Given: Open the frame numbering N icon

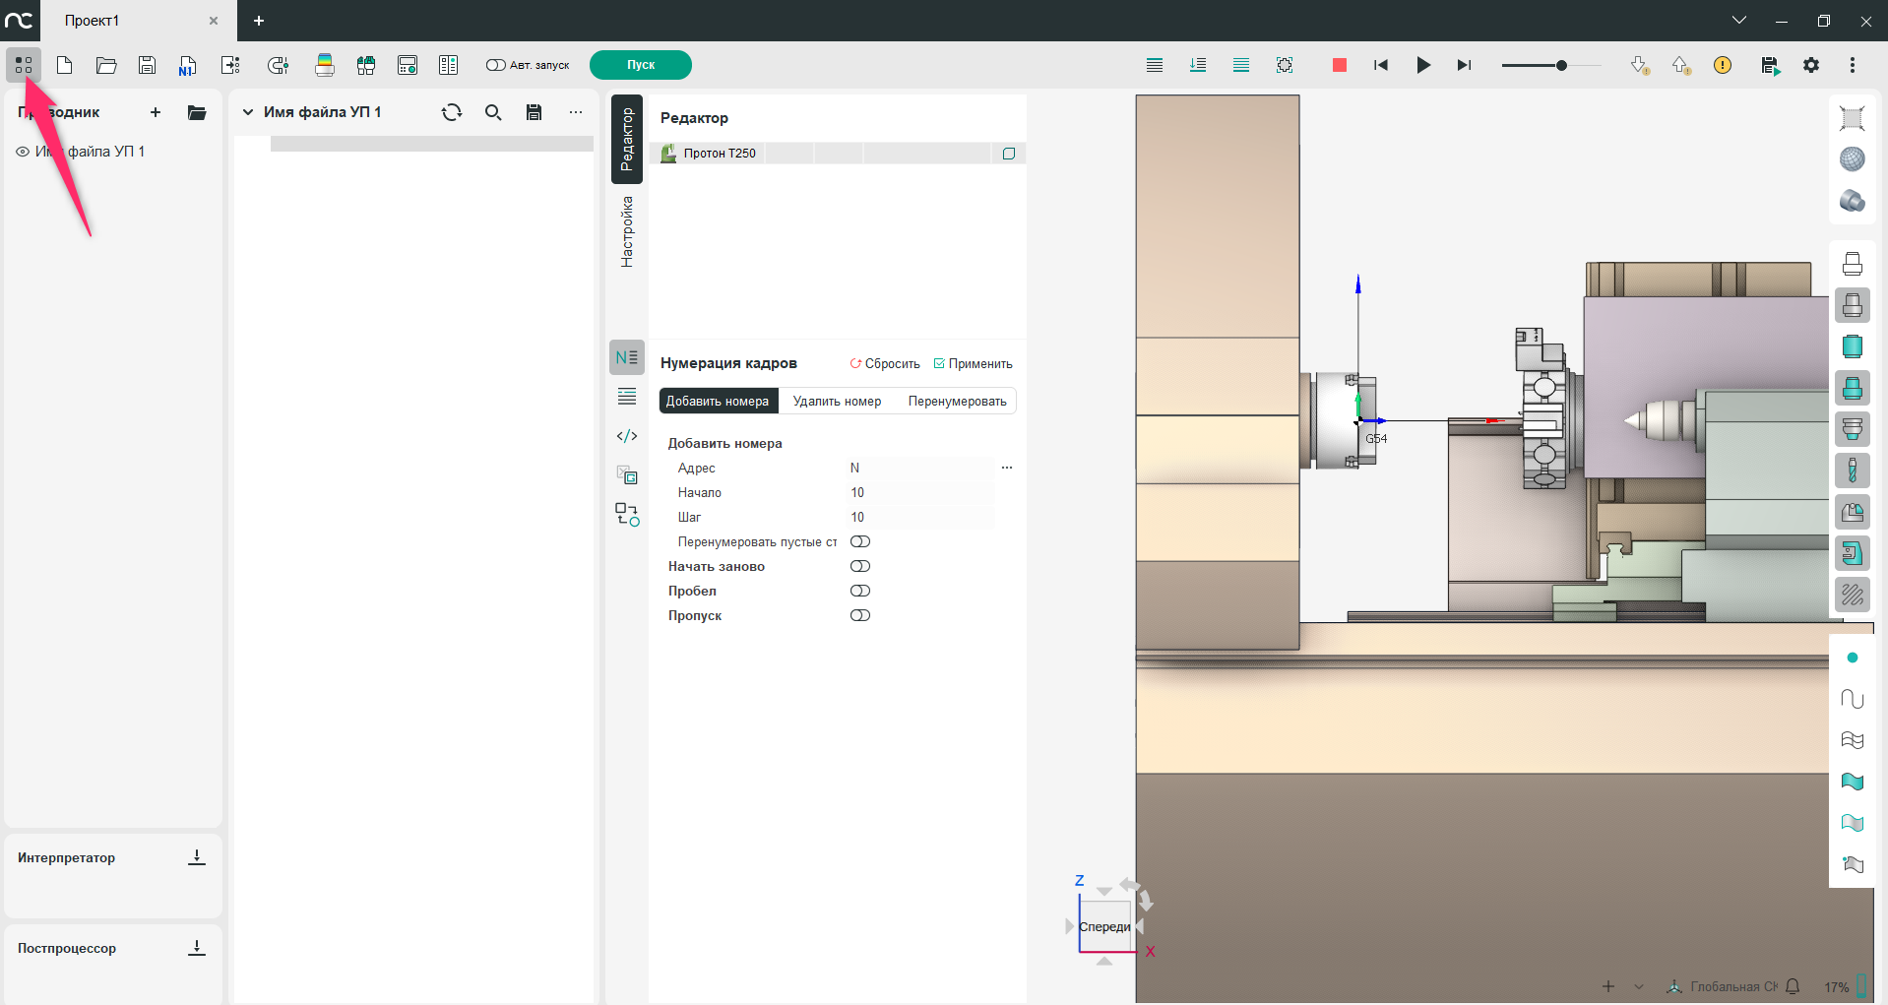Looking at the screenshot, I should point(627,357).
